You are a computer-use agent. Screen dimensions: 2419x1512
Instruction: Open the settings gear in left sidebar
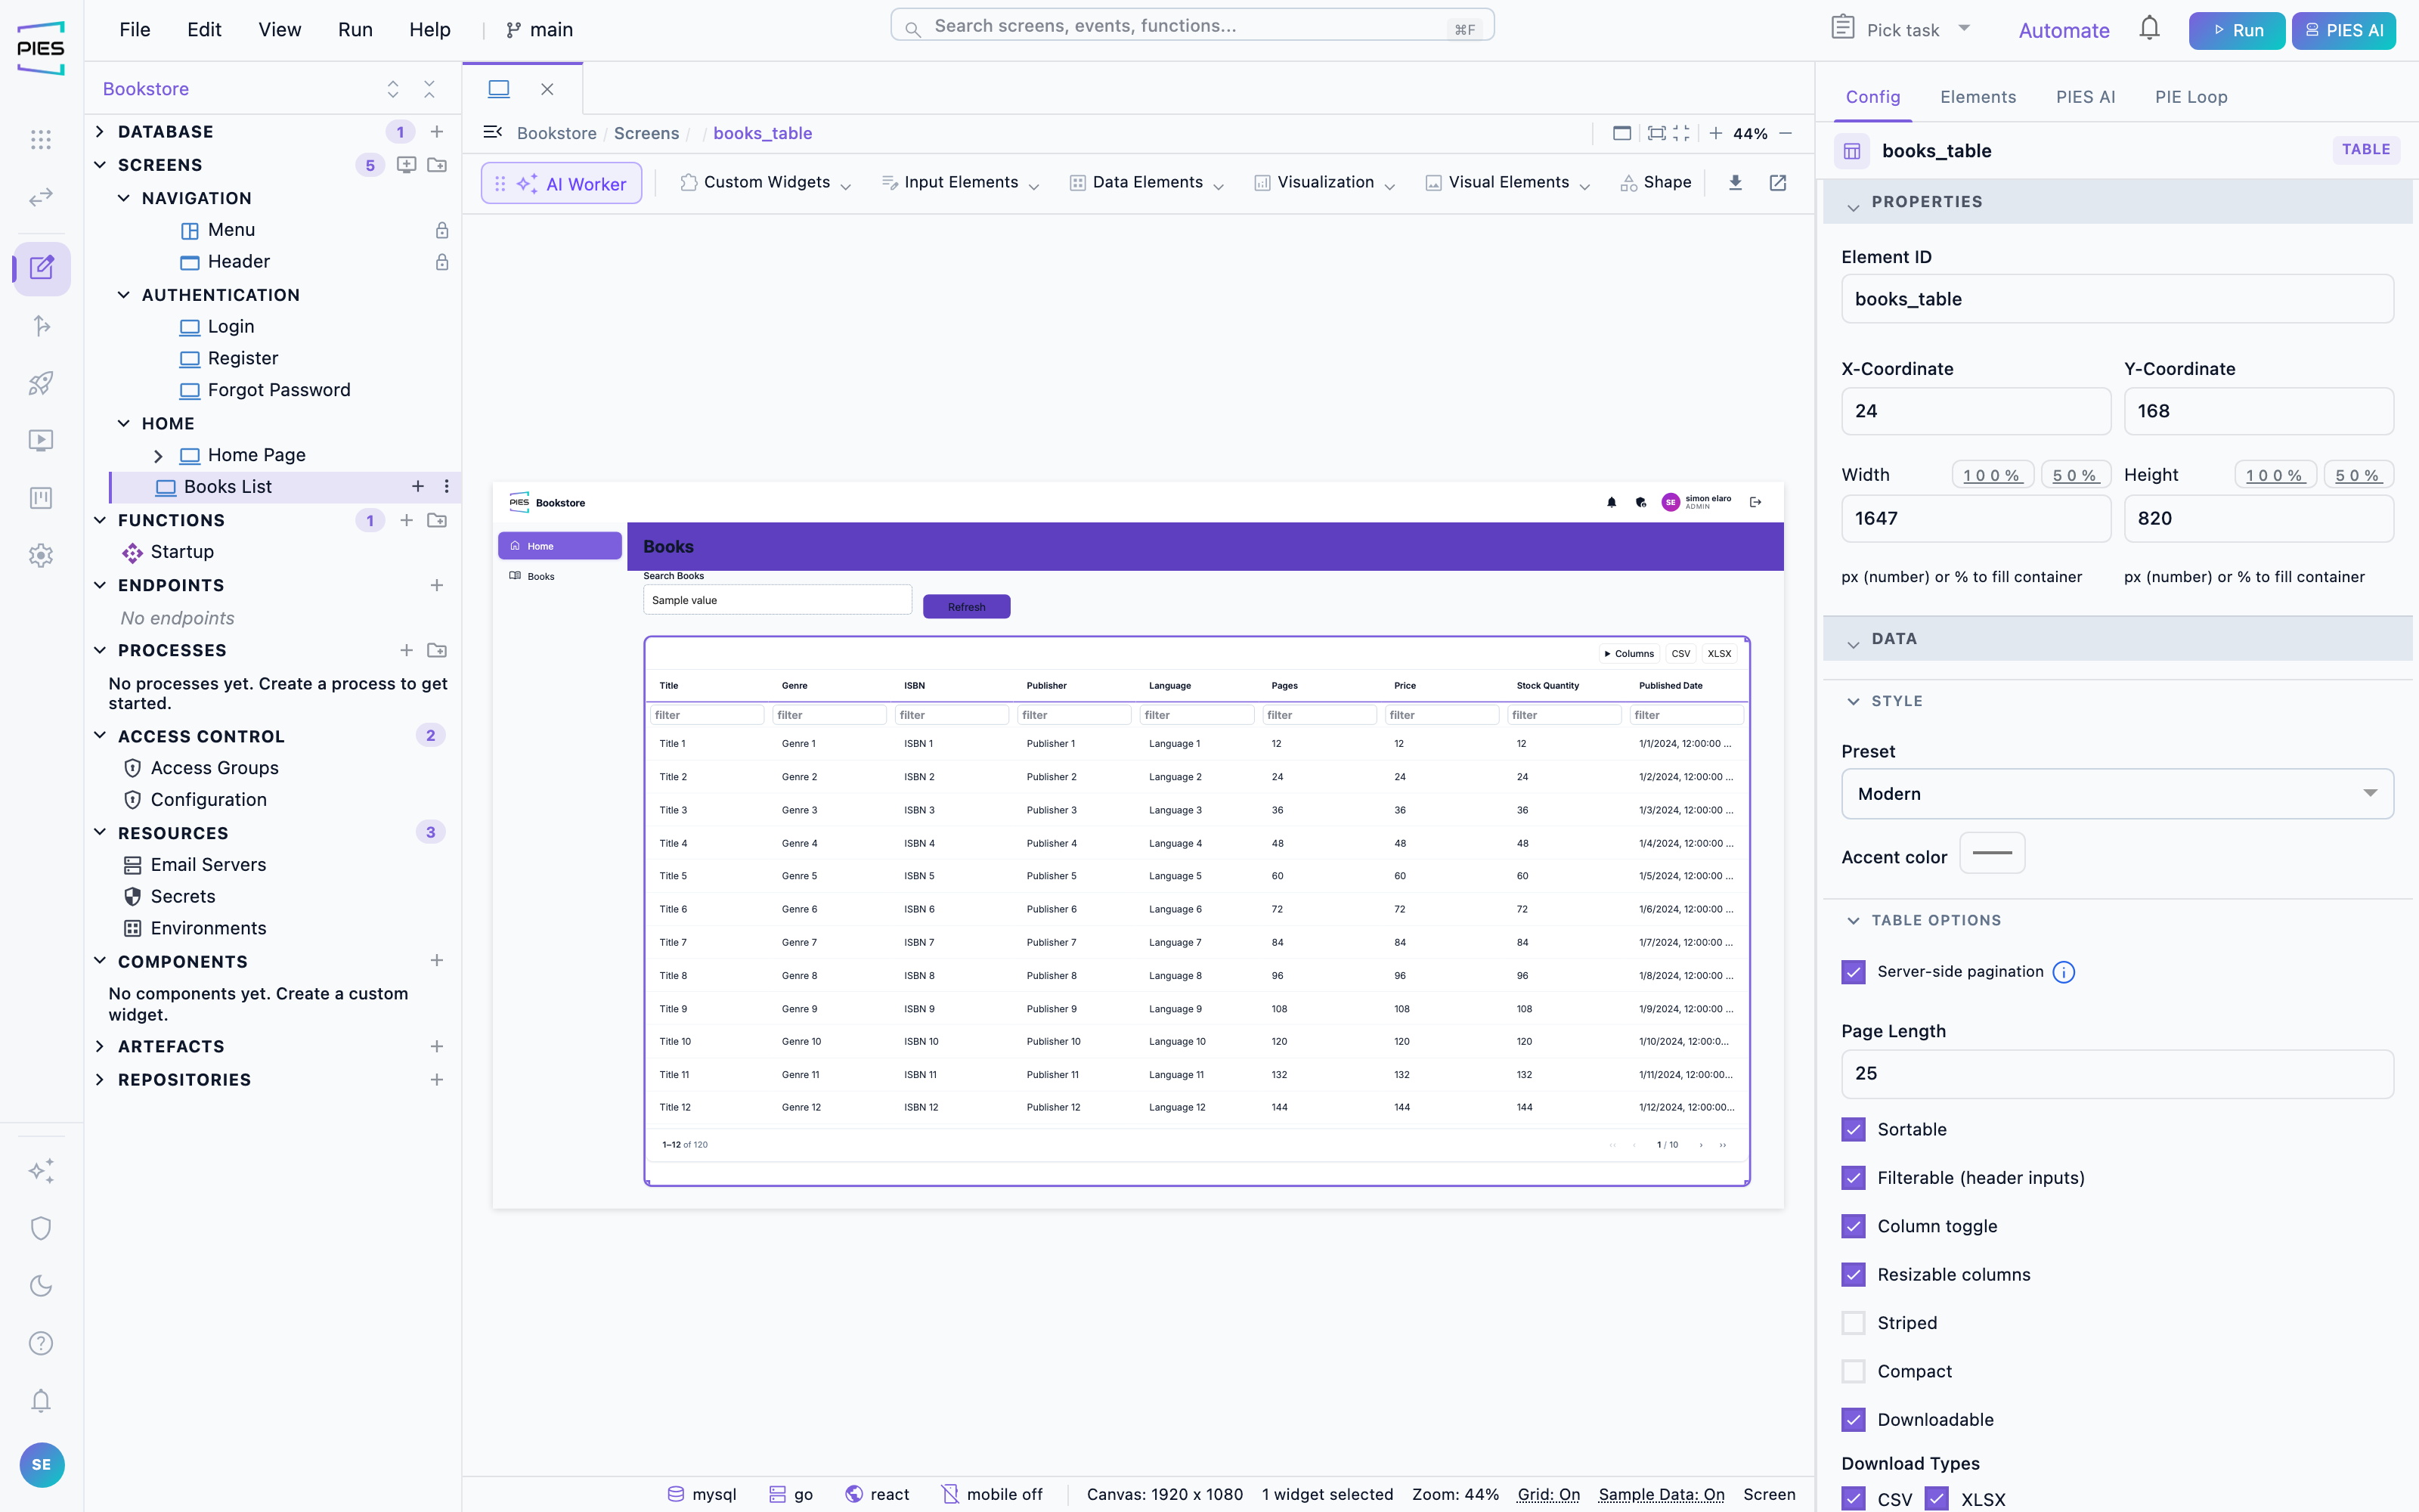pos(41,555)
